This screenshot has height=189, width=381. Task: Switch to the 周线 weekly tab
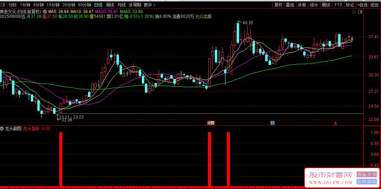[110, 5]
